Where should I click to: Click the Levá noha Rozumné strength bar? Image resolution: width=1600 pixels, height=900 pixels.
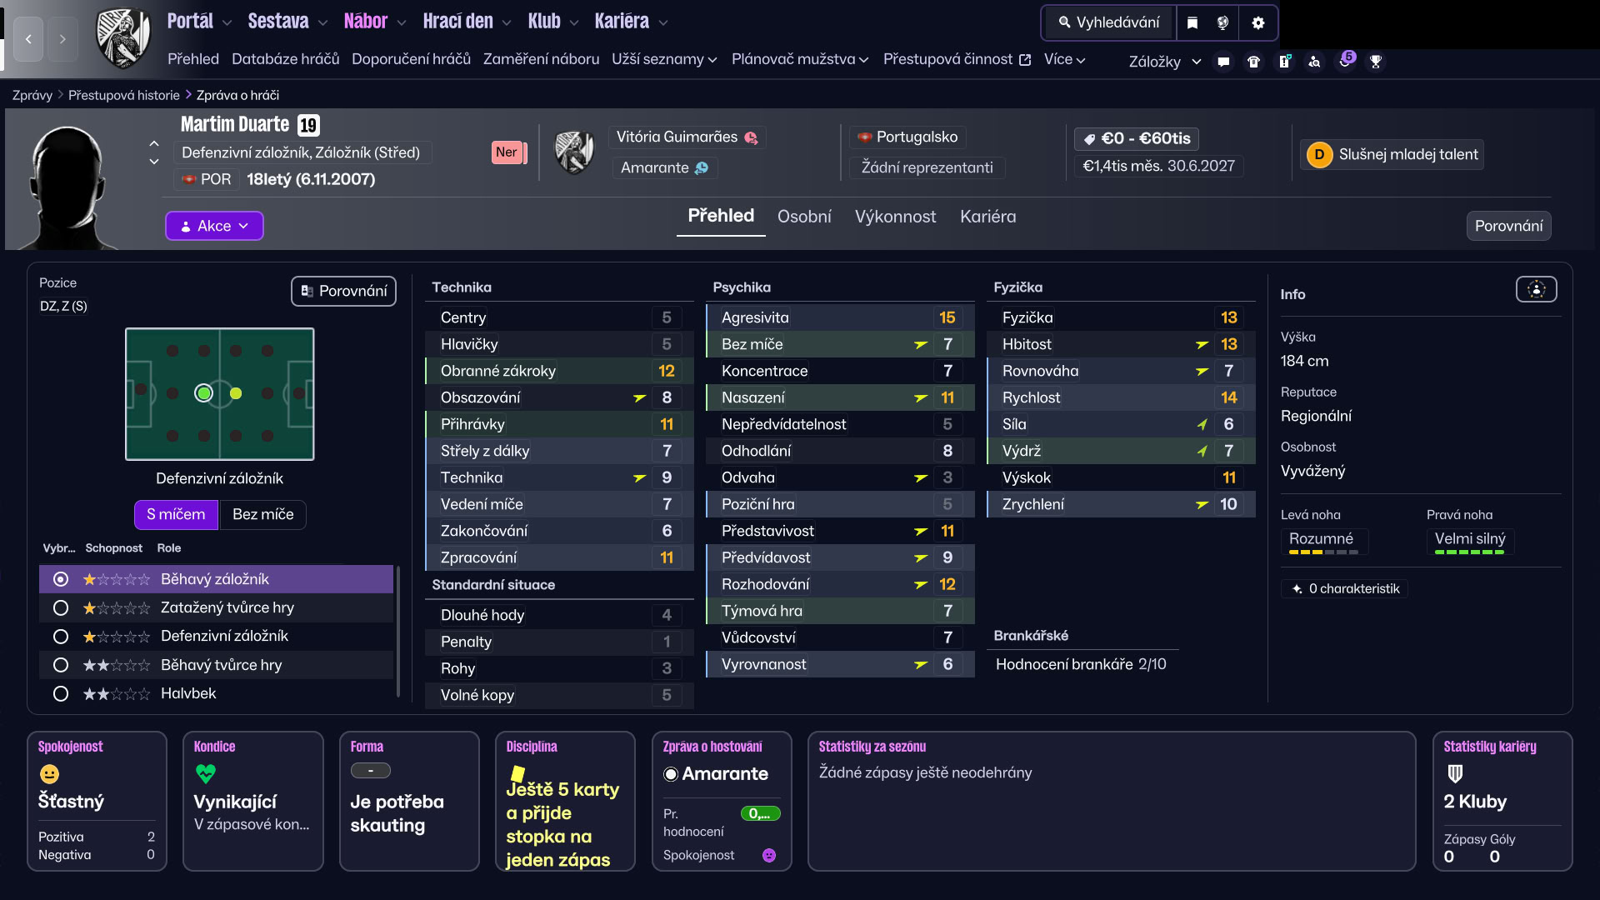[x=1323, y=552]
